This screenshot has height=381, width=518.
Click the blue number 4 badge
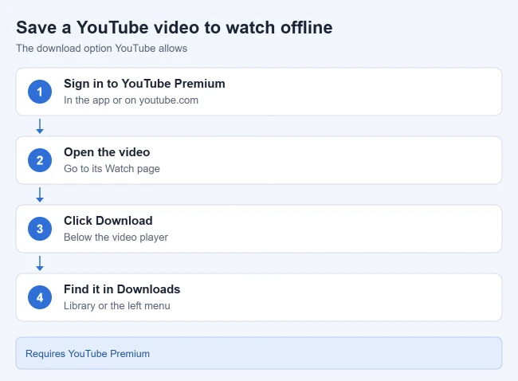coord(40,297)
